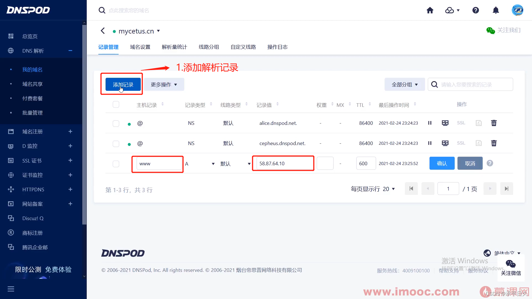Open the notification bell icon
Viewport: 532px width, 299px height.
[496, 11]
